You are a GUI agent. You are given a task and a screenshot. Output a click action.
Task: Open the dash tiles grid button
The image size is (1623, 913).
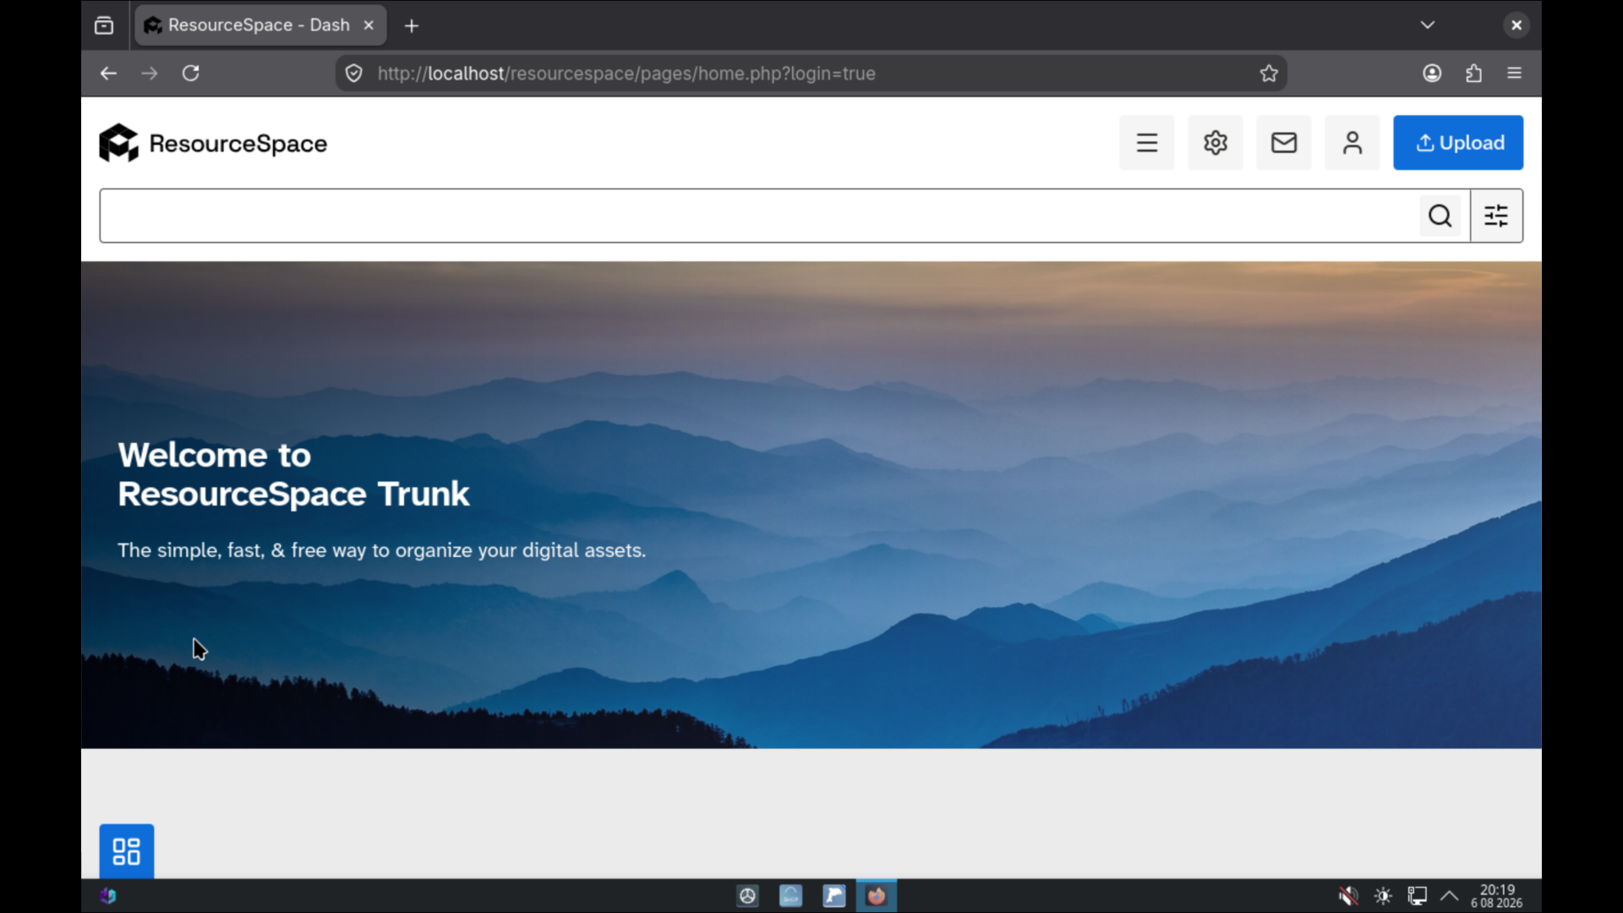coord(127,850)
